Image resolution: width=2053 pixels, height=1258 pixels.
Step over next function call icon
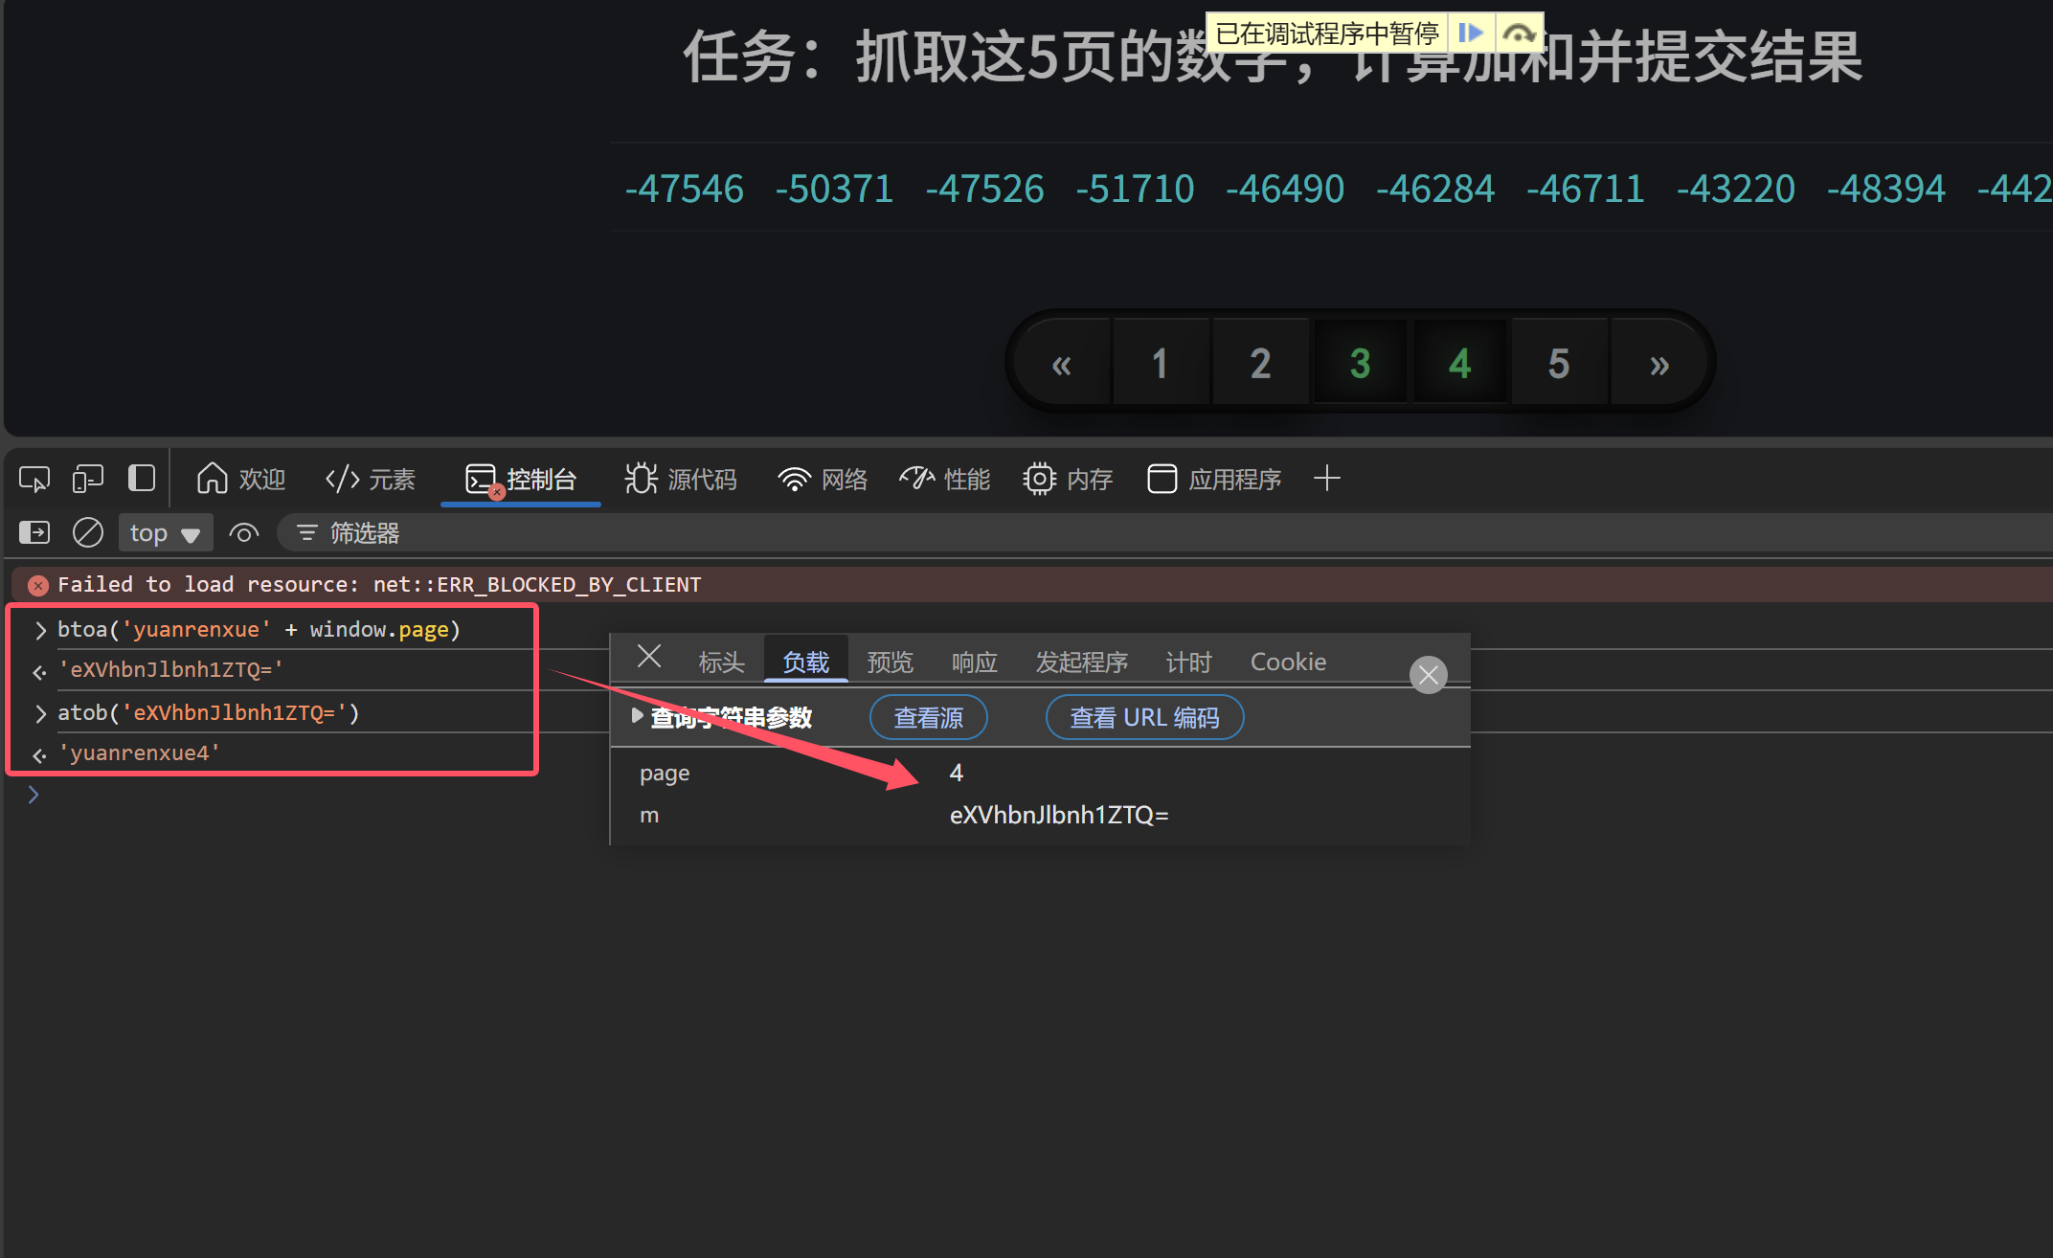tap(1519, 34)
